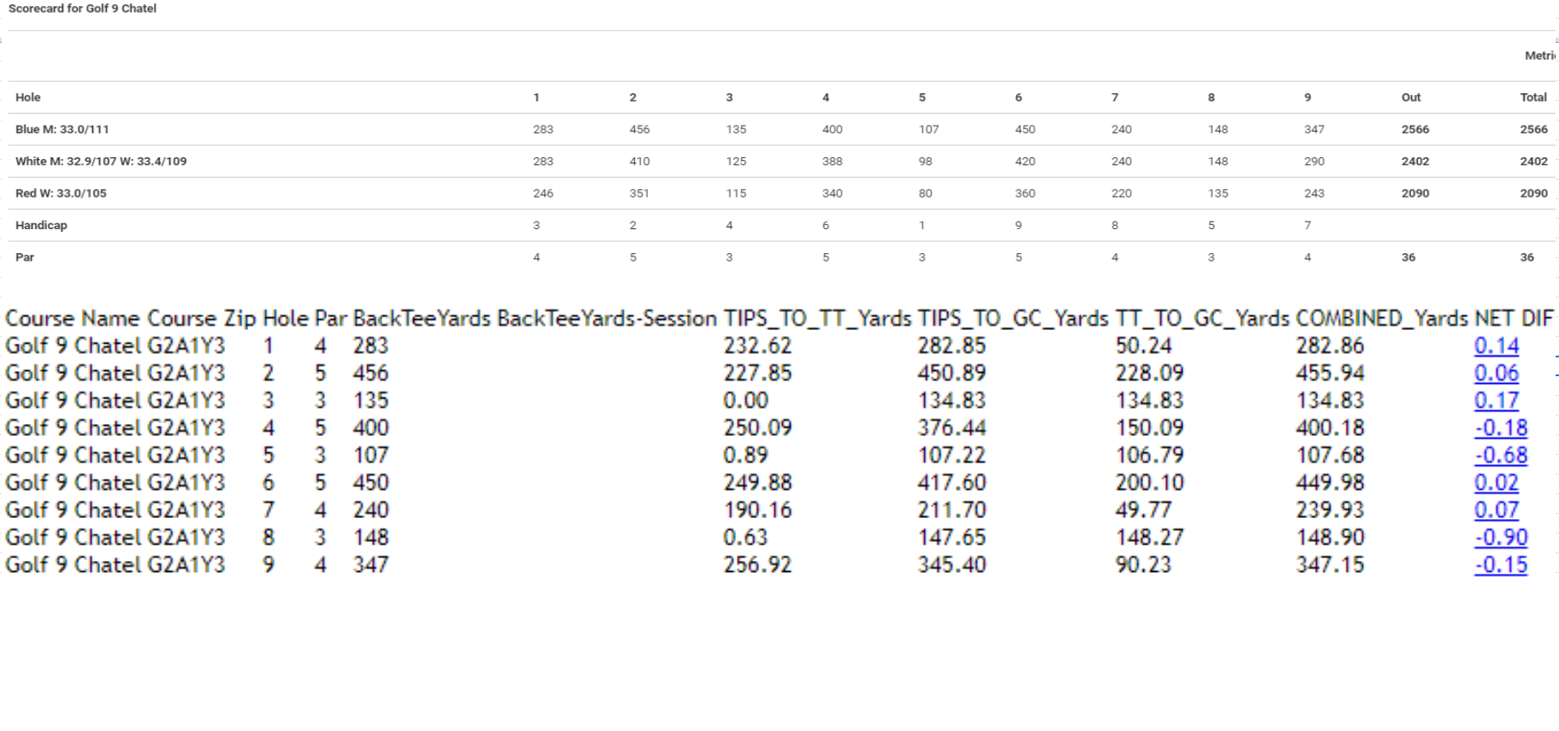The image size is (1559, 731).
Task: Select the TIPS_TO_TT_Yards column header
Action: (817, 319)
